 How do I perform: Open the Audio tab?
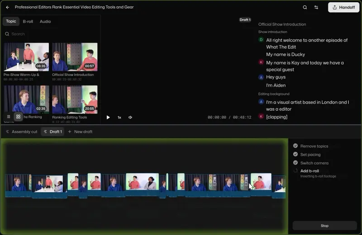click(45, 21)
